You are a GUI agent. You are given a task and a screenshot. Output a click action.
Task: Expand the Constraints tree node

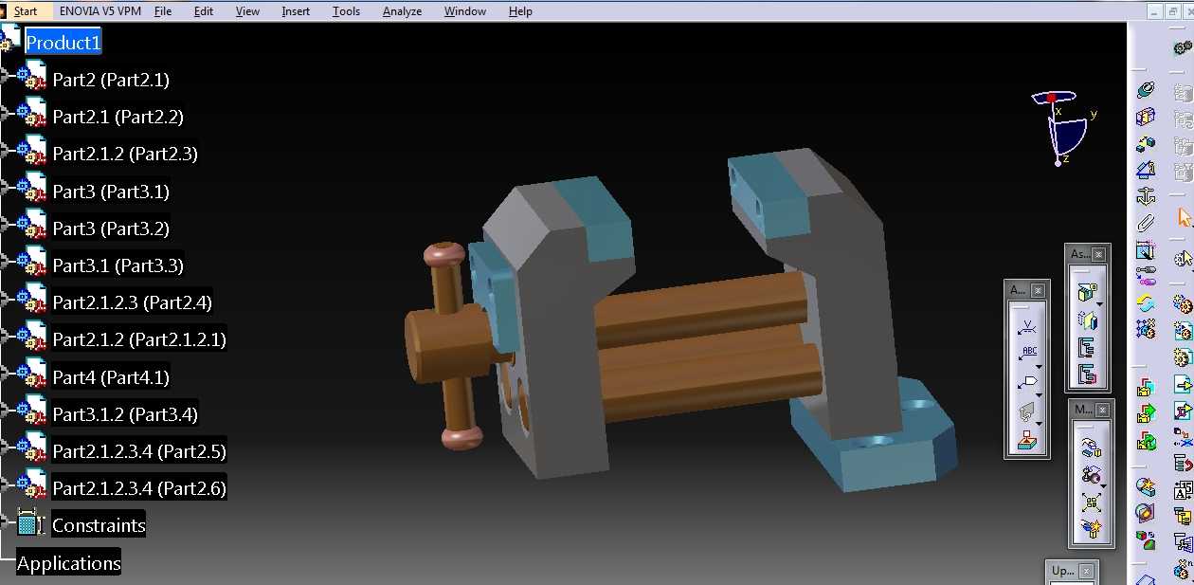click(5, 521)
